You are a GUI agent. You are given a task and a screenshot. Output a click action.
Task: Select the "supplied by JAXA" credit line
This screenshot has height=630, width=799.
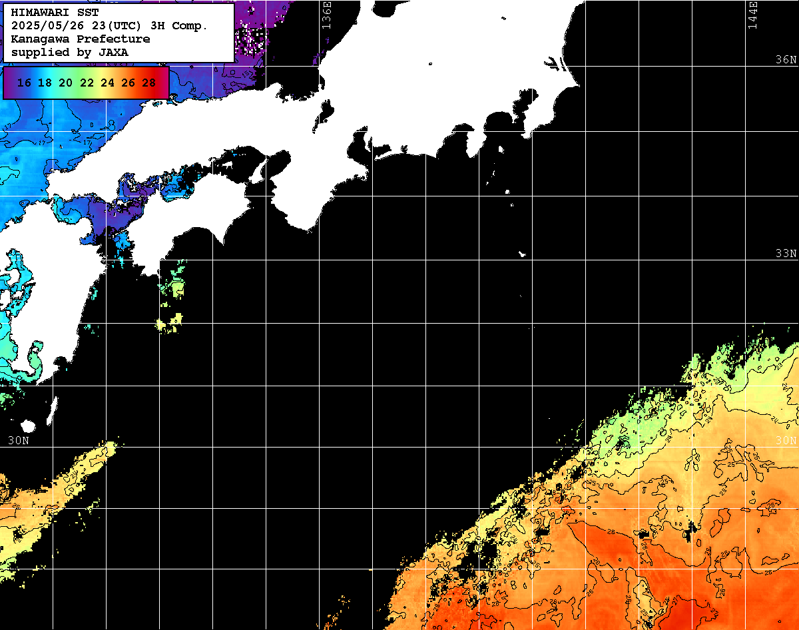point(70,52)
